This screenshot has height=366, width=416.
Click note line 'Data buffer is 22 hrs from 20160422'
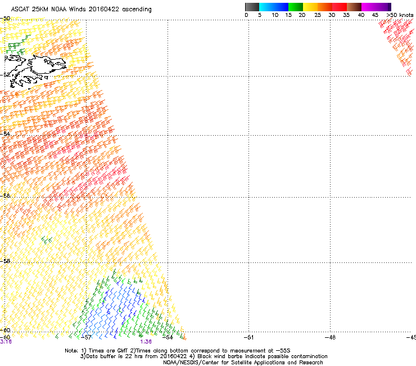click(137, 356)
